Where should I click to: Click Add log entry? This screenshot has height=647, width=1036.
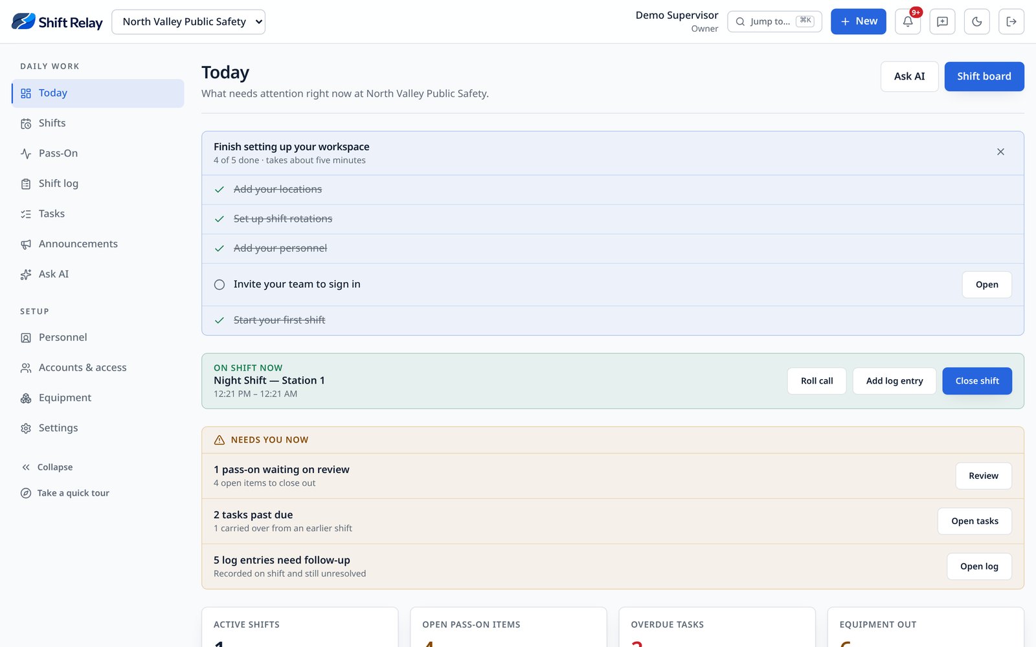894,381
